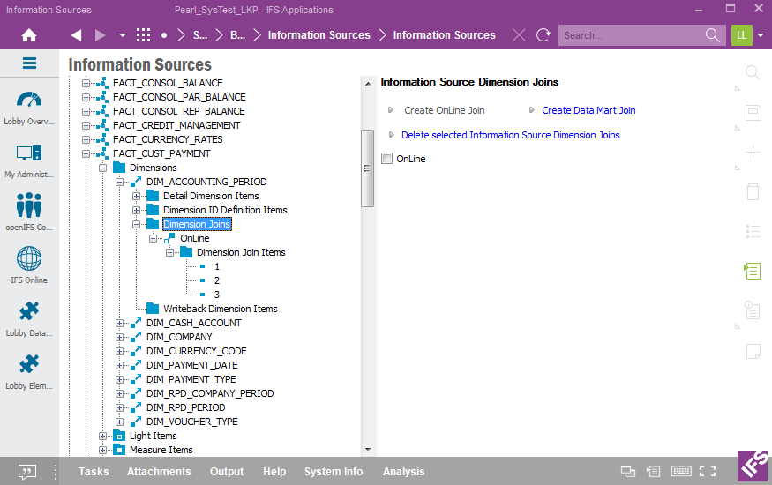772x485 pixels.
Task: Open the Attachments menu
Action: tap(159, 471)
